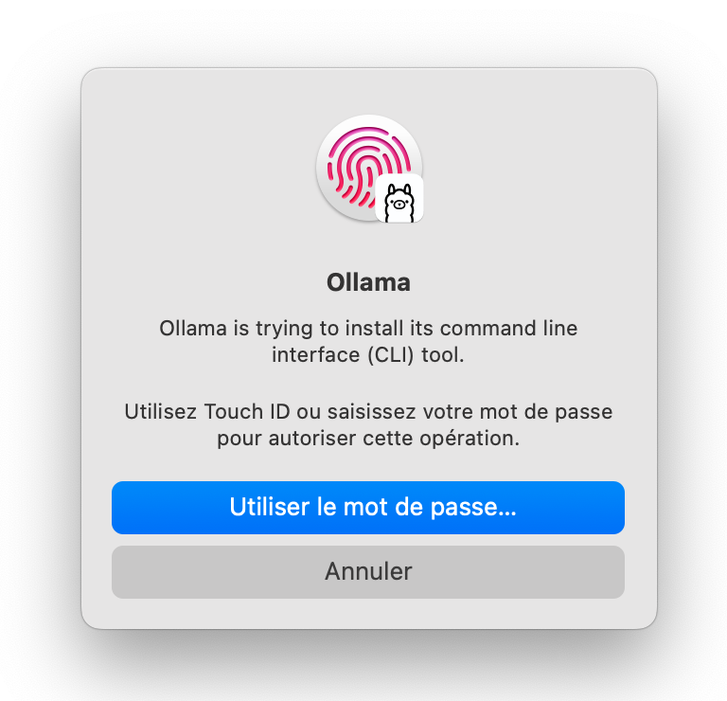Click the "interface (CLI) tool." text line
727x701 pixels.
tap(368, 355)
